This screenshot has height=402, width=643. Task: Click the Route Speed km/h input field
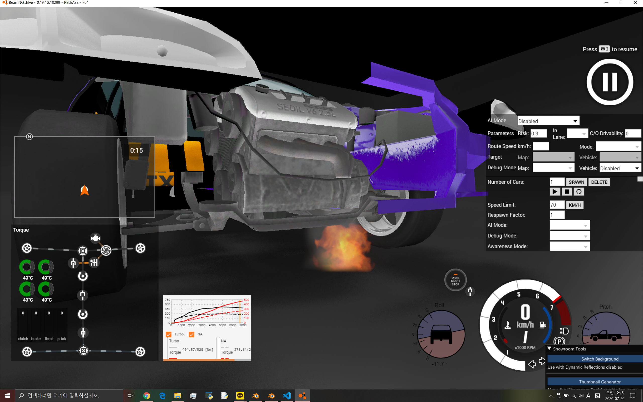541,146
